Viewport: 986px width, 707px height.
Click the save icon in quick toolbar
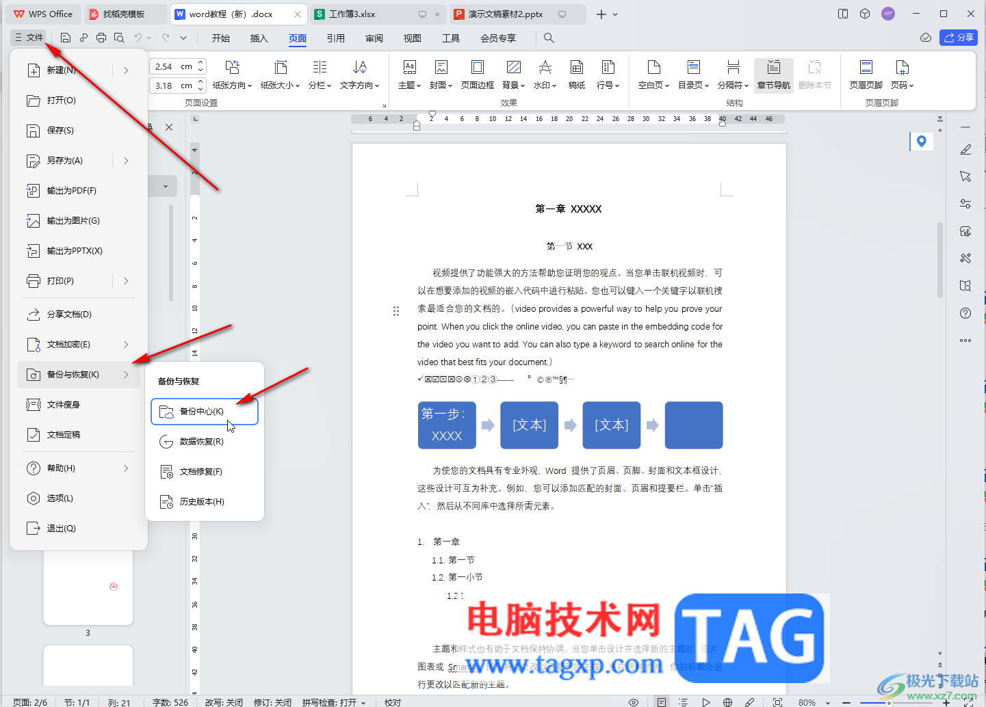pyautogui.click(x=66, y=38)
